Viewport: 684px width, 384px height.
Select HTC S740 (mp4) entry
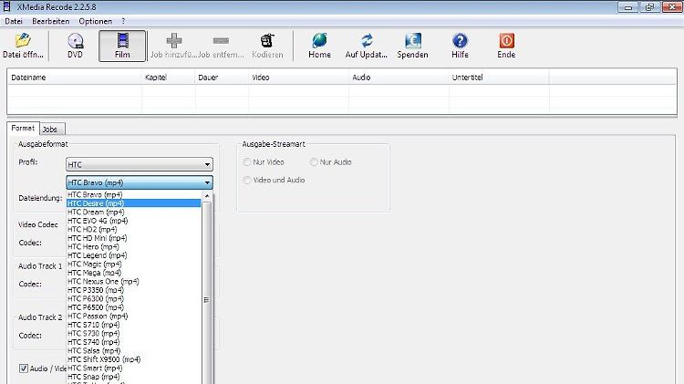pos(133,342)
